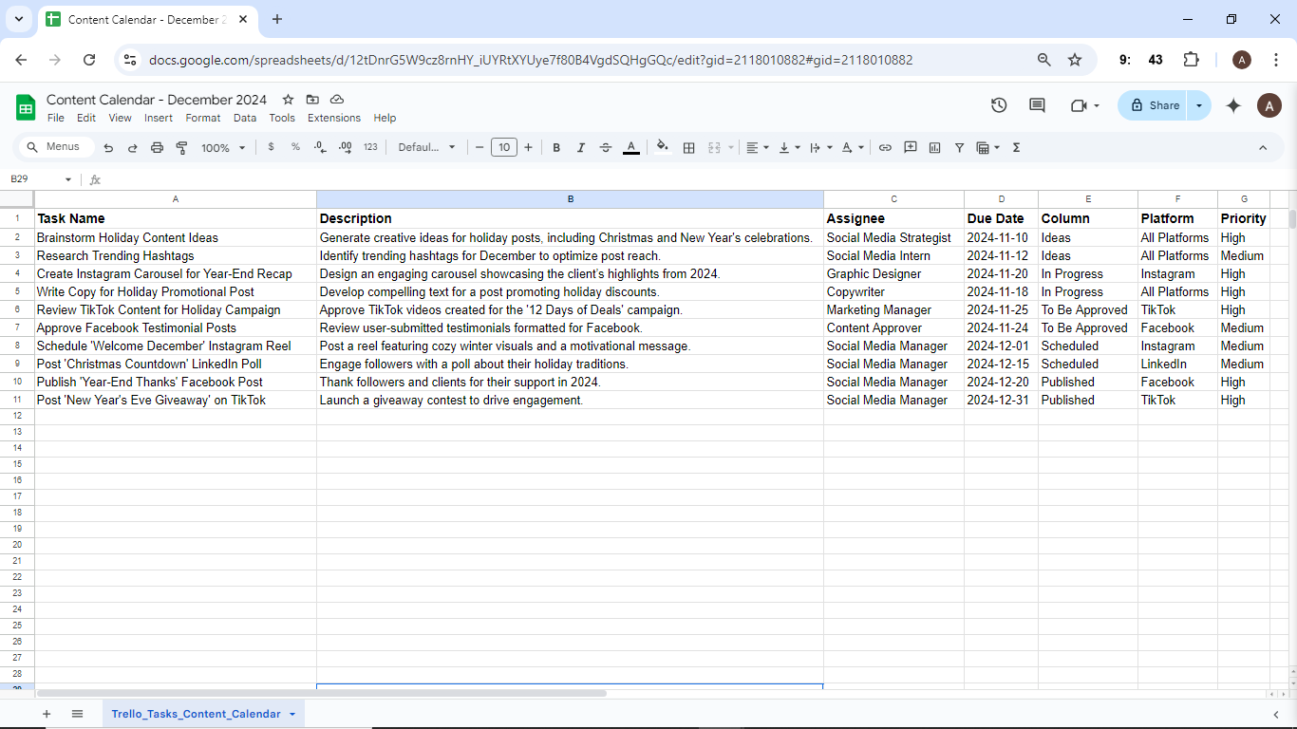Viewport: 1297px width, 729px height.
Task: Open the Functions sigma menu
Action: pos(1017,147)
